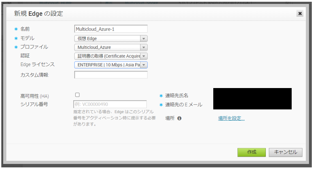Enable the 高可用性 (HA) checkbox

pos(78,95)
